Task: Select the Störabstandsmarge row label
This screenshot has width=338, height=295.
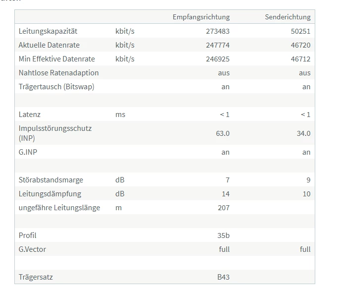Action: [51, 180]
